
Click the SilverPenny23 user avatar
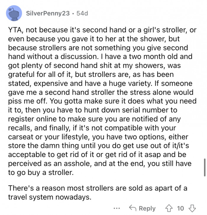point(14,13)
